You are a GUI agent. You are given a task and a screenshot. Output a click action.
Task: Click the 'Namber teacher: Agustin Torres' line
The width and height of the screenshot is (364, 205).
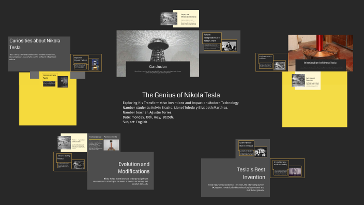[x=147, y=112]
